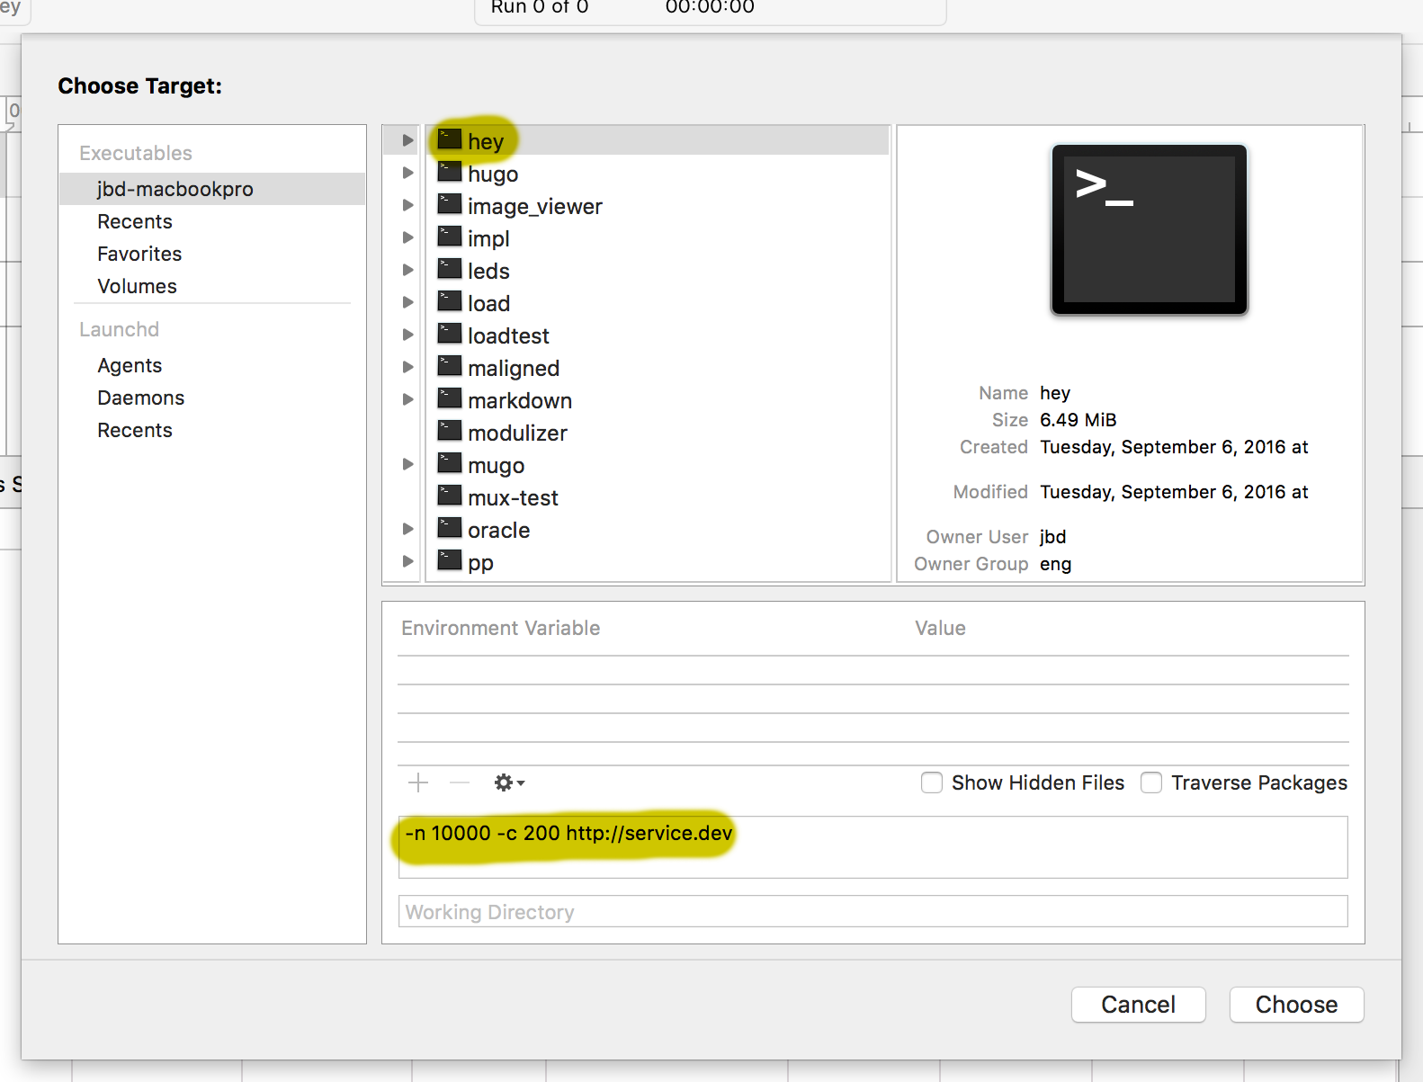Click the pp executable icon

click(x=450, y=560)
